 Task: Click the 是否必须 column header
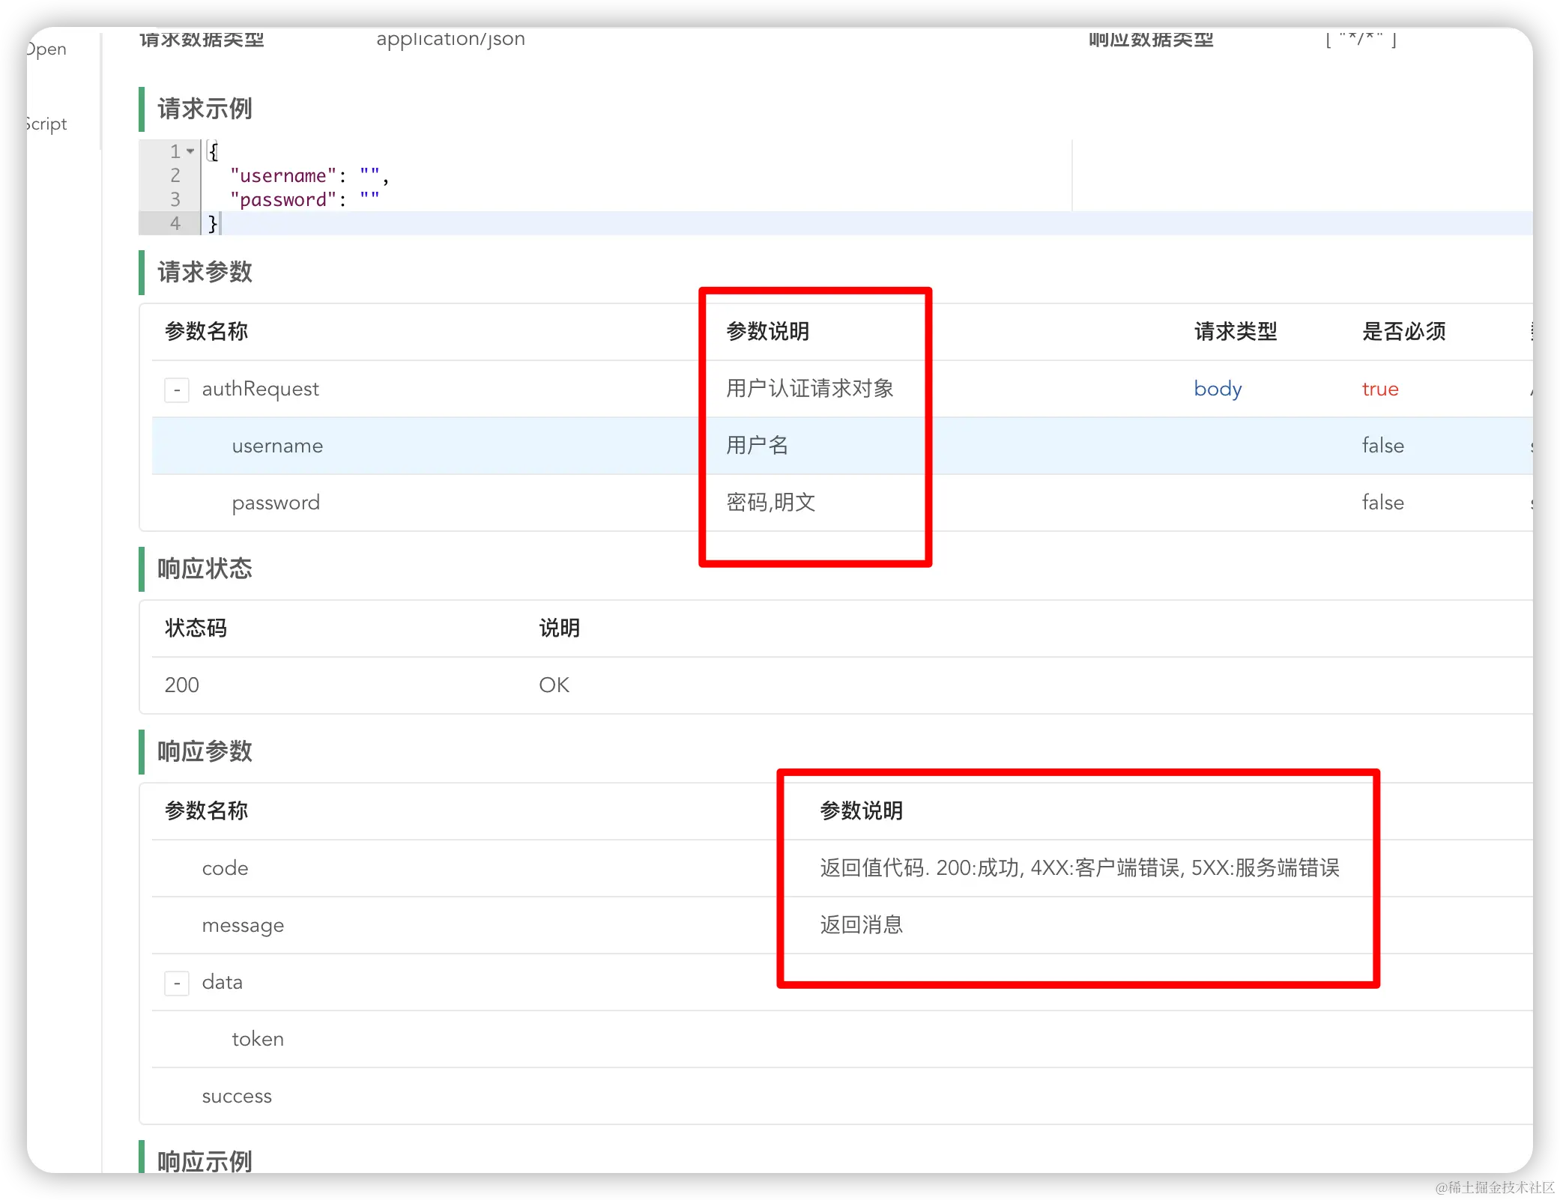(1403, 331)
